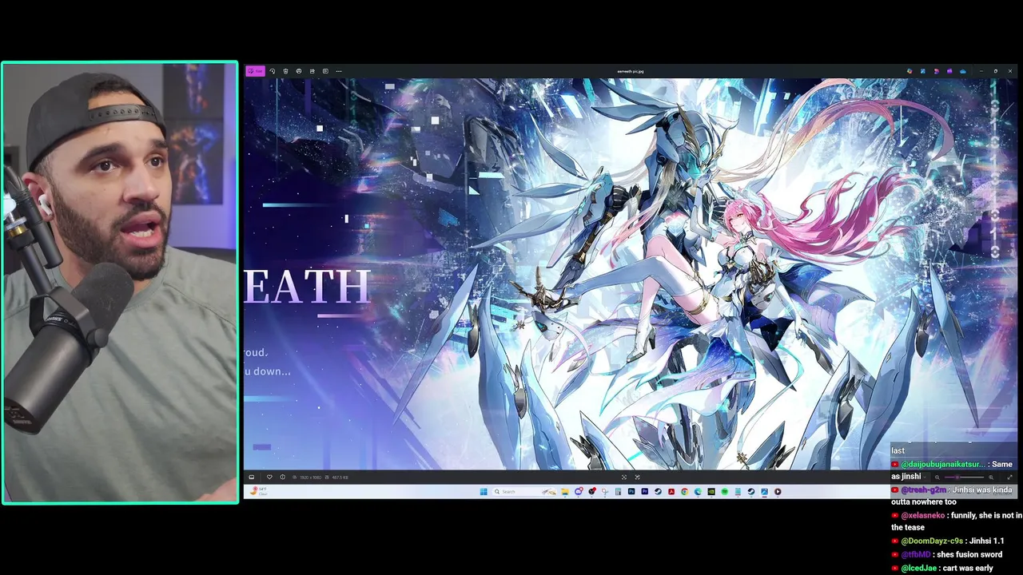
Task: Click the purple app icon beside the OneDrive cloud
Action: (x=949, y=71)
